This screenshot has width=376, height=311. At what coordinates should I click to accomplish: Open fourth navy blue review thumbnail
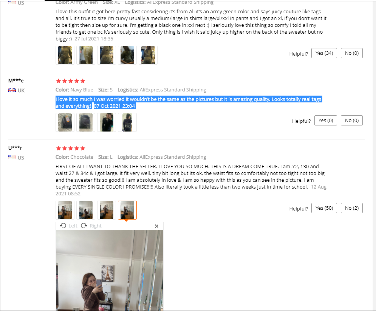[x=127, y=122]
